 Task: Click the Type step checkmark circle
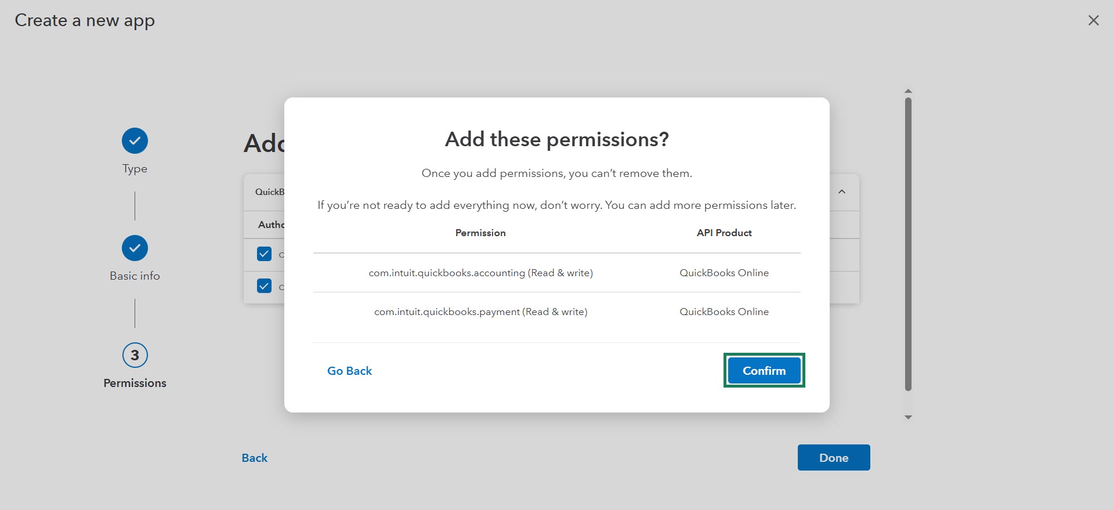(135, 141)
